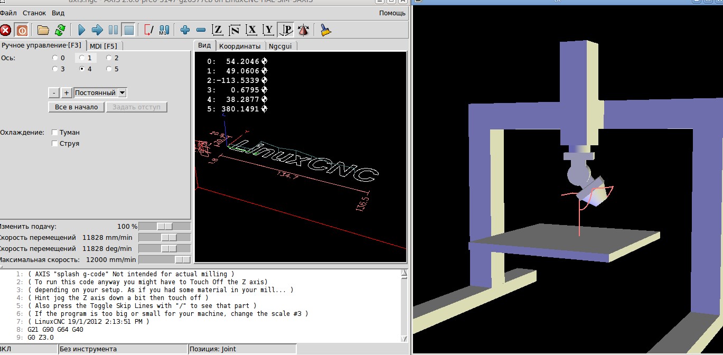Switch to the Координаты tab
This screenshot has width=723, height=355.
(240, 46)
